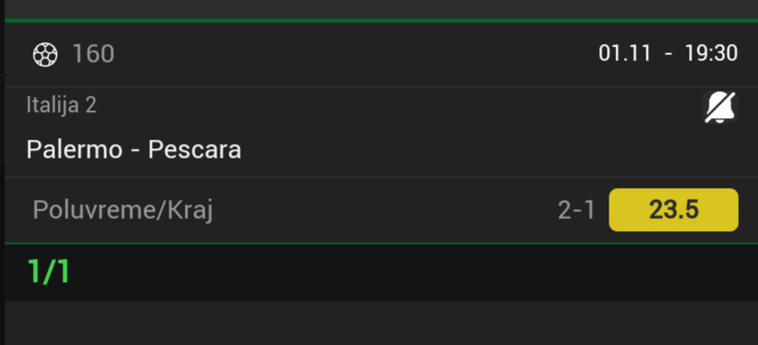
Task: Click the Italija 2 league label
Action: [x=61, y=105]
